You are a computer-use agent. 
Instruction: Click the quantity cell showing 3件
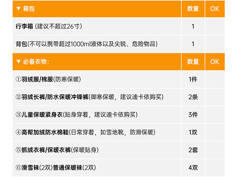(x=193, y=115)
